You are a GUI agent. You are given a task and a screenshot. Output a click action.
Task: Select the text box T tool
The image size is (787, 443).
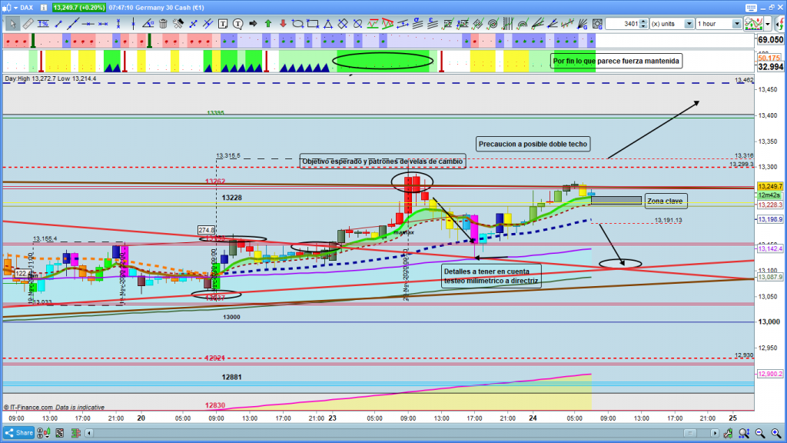coord(222,24)
